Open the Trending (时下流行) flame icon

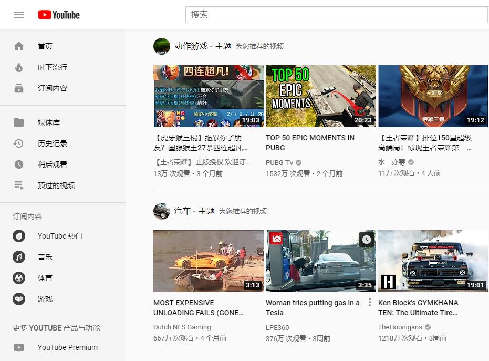[x=19, y=67]
